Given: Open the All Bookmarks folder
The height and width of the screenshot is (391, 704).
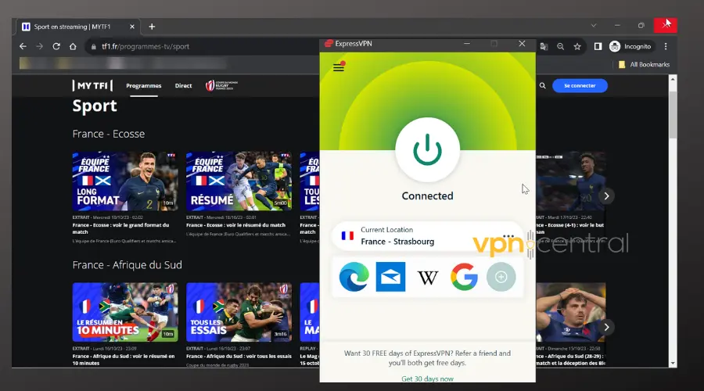Looking at the screenshot, I should (x=645, y=65).
